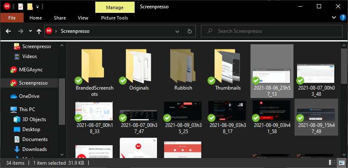Viewport: 348px width, 168px height.
Task: Select image 2021-08-09_15h47_49
Action: click(316, 117)
